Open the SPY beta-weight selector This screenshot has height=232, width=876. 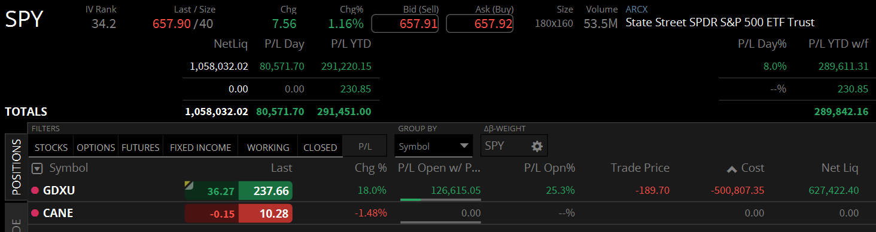pos(514,146)
